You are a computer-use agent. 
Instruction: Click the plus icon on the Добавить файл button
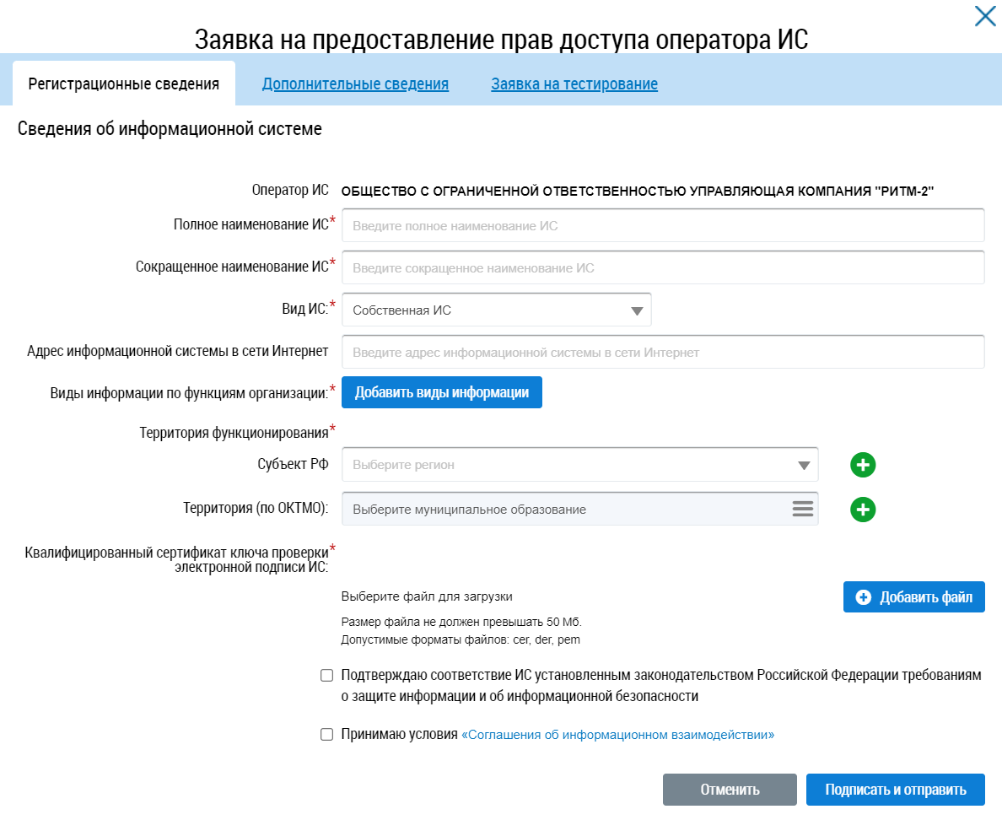coord(863,597)
